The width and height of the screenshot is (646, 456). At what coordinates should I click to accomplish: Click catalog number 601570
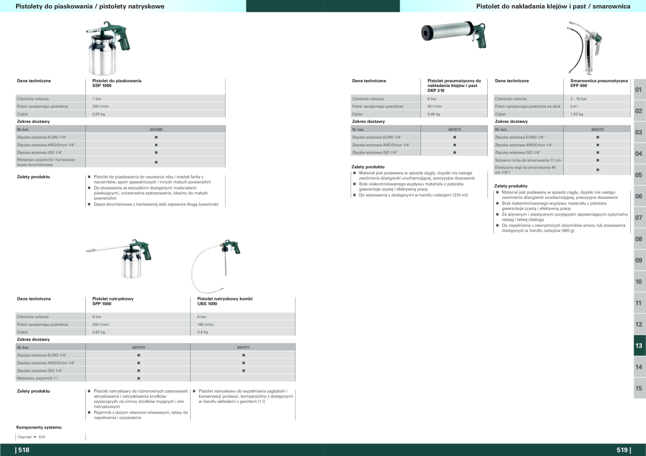[139, 347]
